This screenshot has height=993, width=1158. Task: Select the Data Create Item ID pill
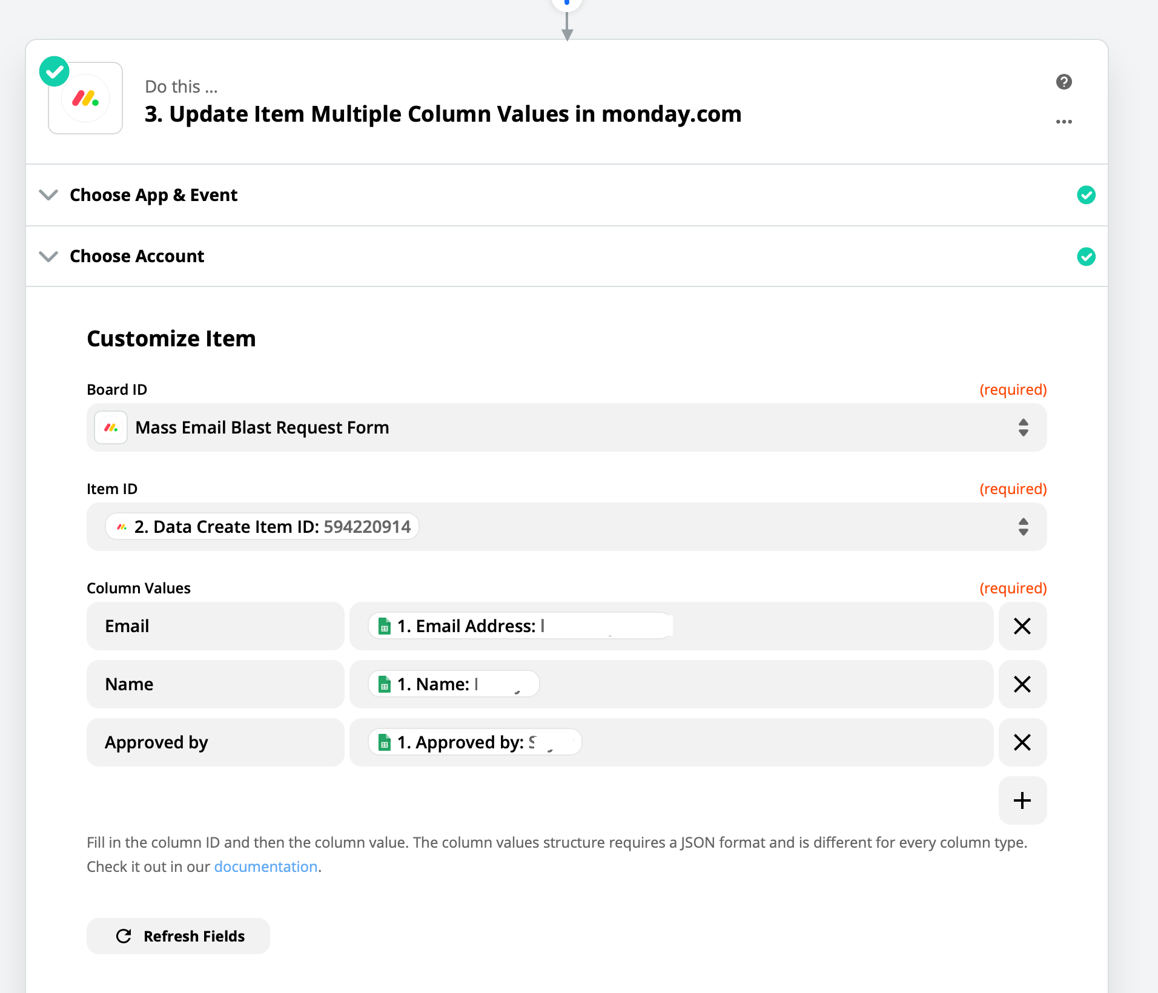(x=262, y=527)
